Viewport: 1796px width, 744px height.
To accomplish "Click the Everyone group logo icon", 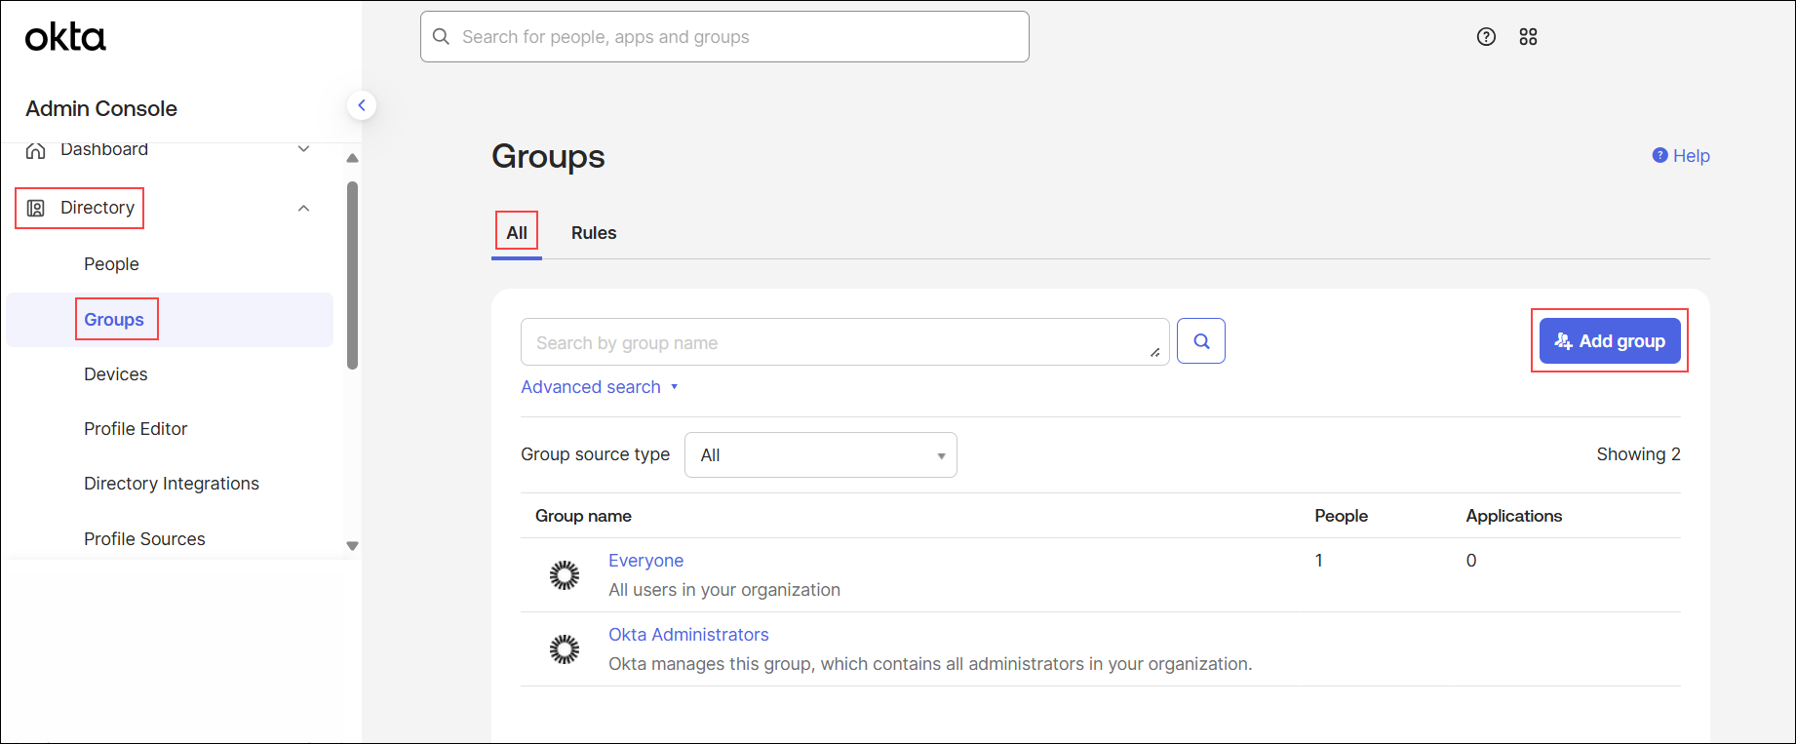I will [565, 575].
